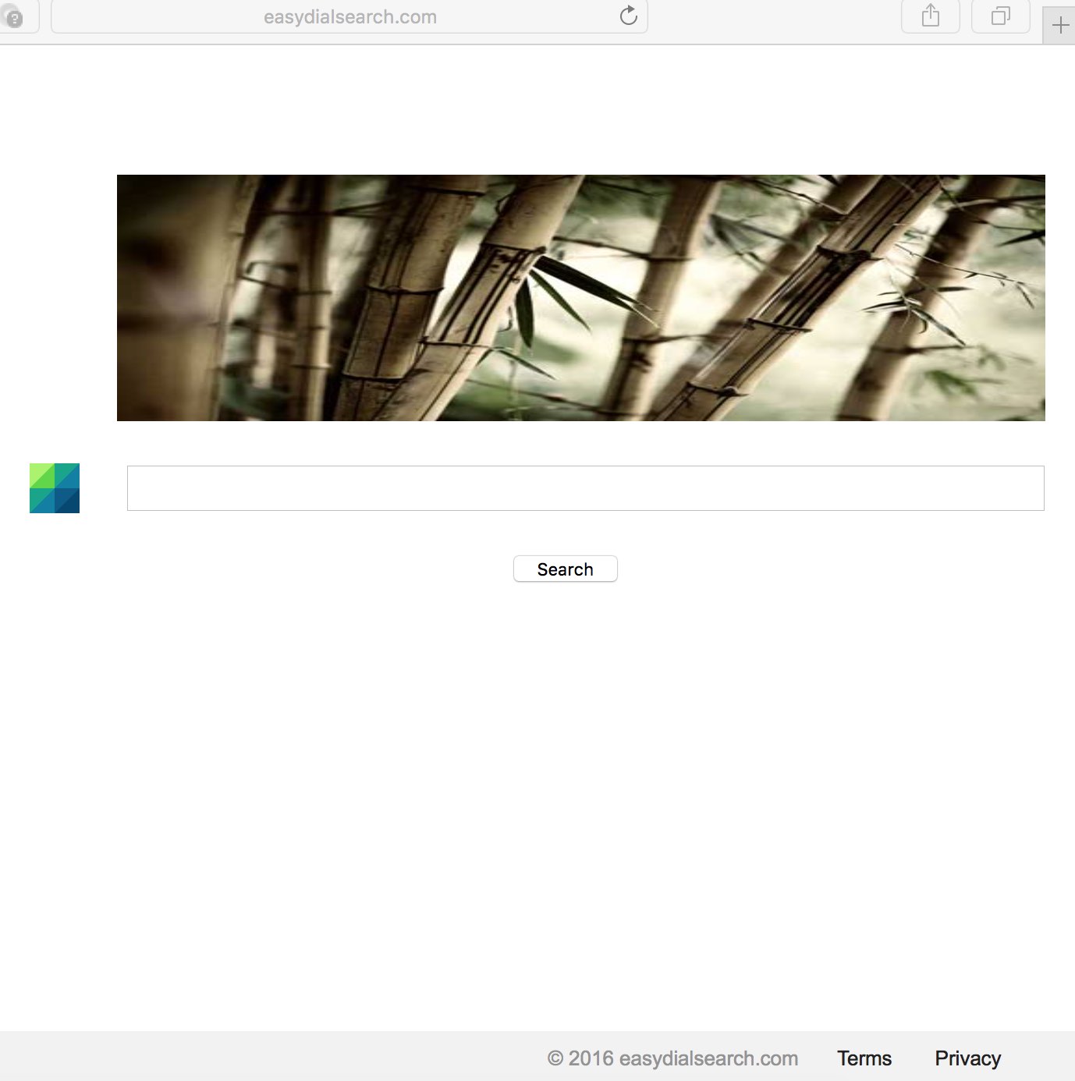This screenshot has height=1081, width=1075.
Task: Show all tabs overview icon
Action: point(1000,16)
